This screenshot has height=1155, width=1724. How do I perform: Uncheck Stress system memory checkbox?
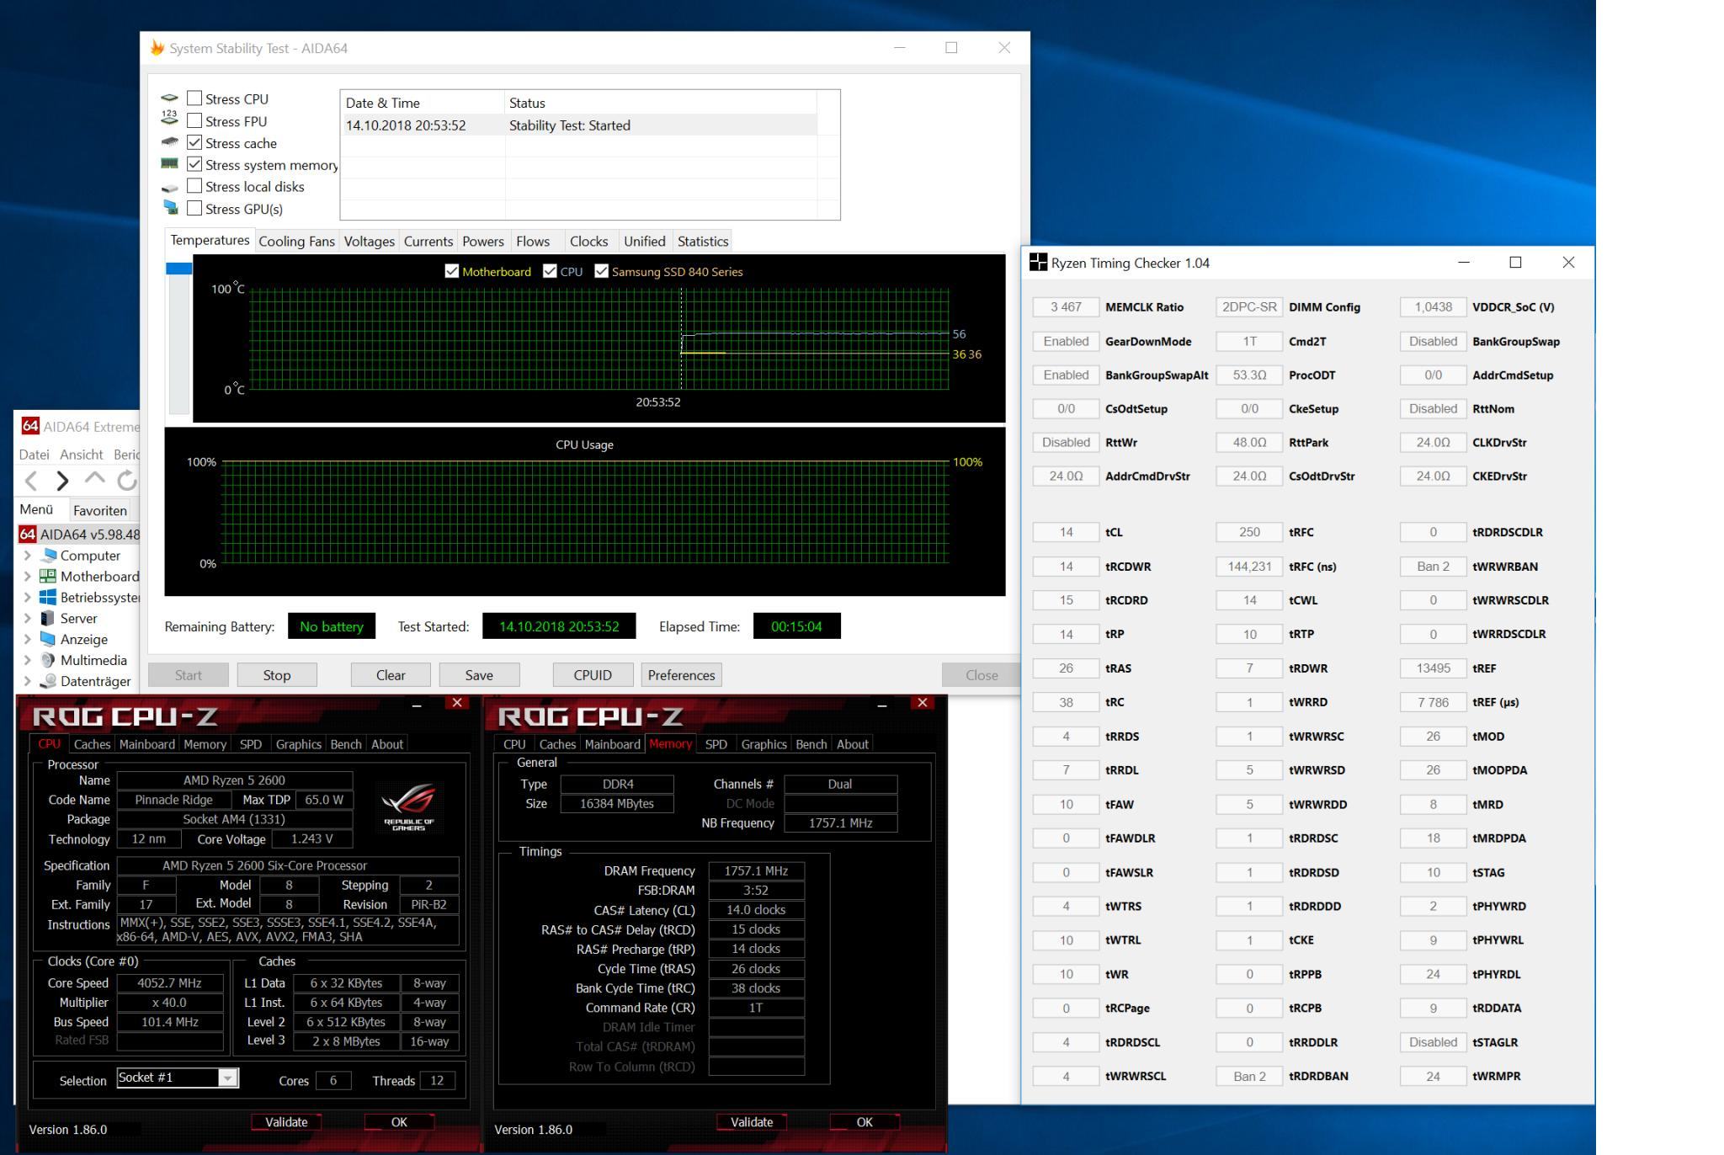(194, 164)
